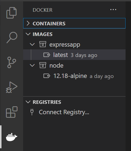Open the Source Control view
The width and height of the screenshot is (131, 151).
(x=11, y=62)
